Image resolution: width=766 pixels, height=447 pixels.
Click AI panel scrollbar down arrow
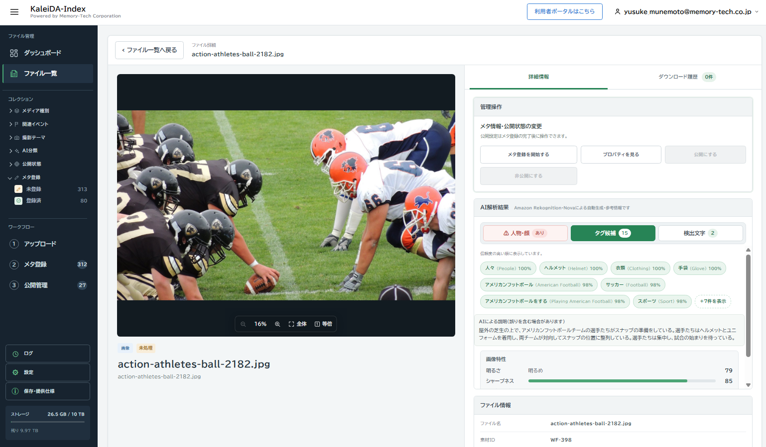[x=748, y=385]
